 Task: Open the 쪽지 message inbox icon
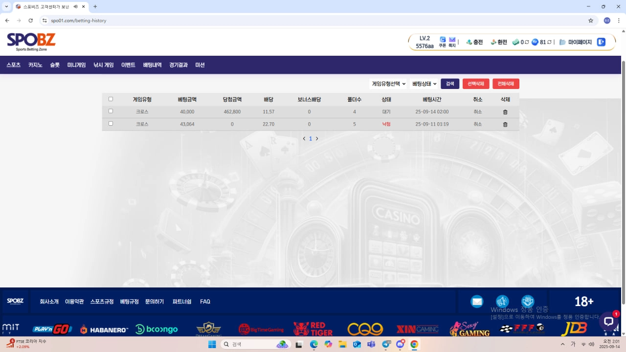click(x=452, y=40)
